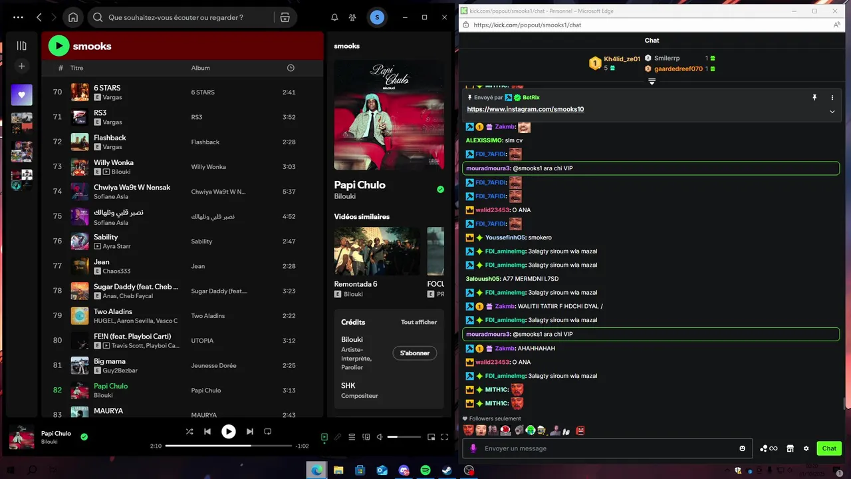Click Tout afficher in Crédits

coord(419,322)
